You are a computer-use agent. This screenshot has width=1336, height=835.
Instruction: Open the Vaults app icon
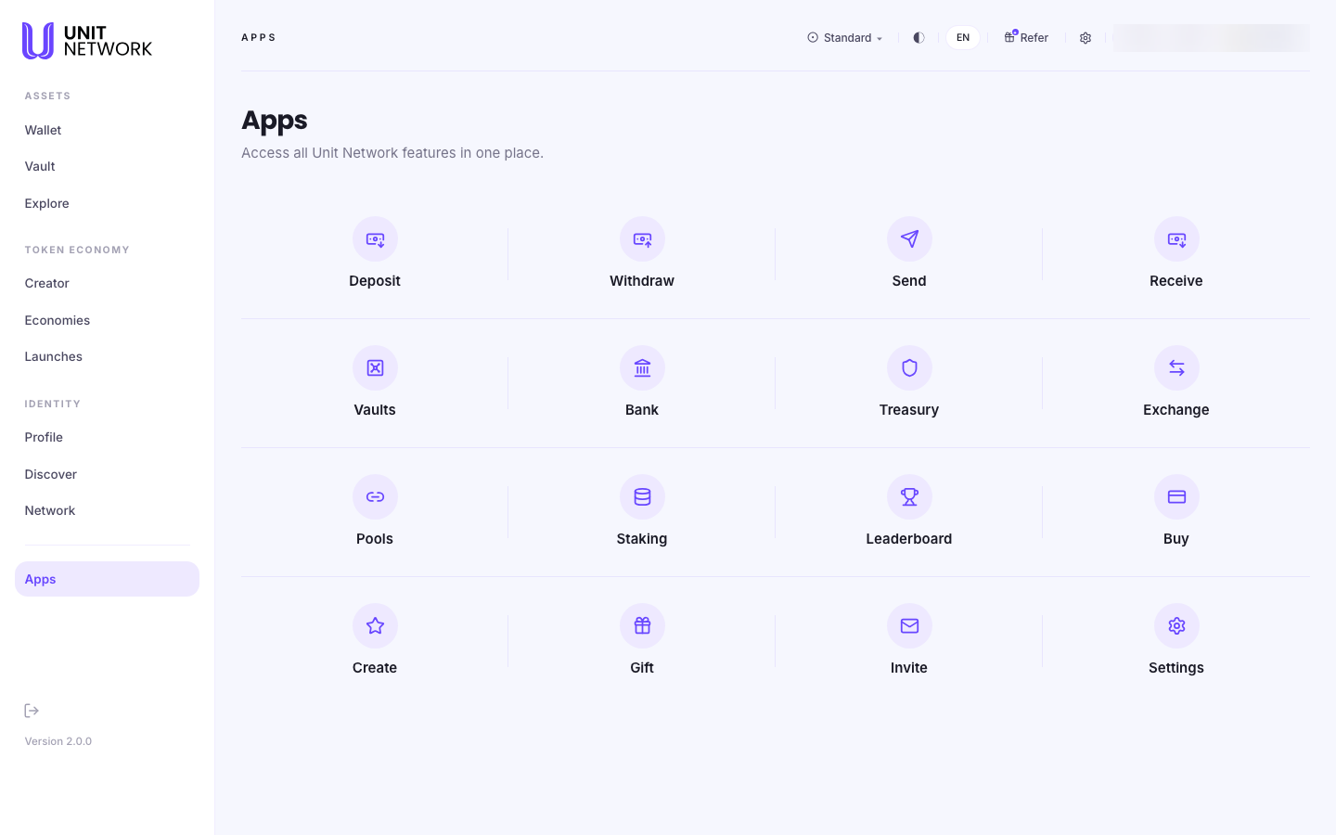[375, 368]
